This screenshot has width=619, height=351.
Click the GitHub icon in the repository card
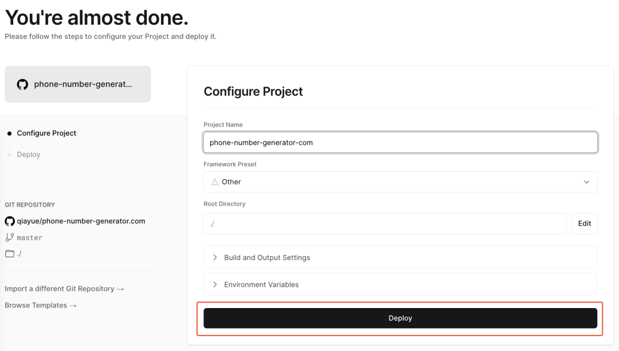coord(22,84)
